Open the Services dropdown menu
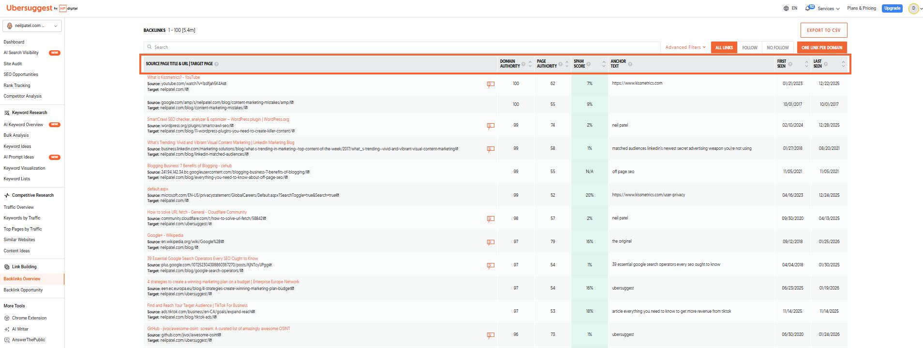The image size is (923, 348). [x=829, y=8]
